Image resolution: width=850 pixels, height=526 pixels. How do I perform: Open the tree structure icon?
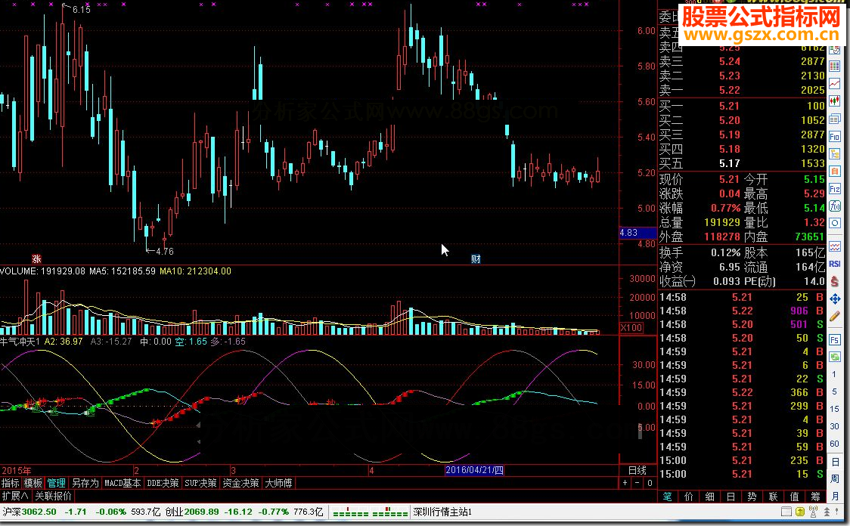point(835,154)
